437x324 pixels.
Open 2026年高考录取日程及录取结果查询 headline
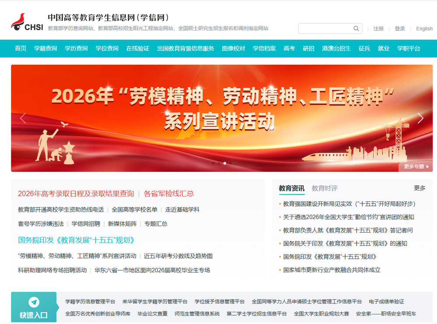pyautogui.click(x=76, y=194)
